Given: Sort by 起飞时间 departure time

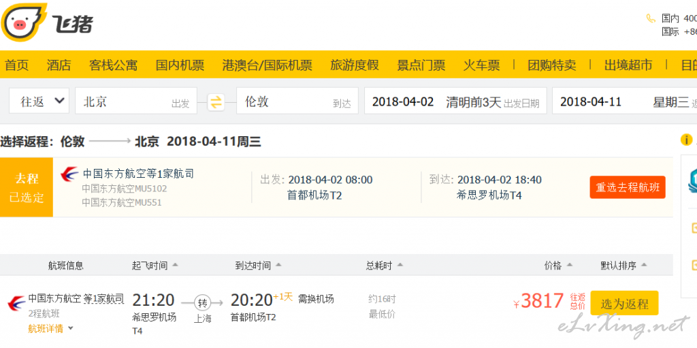Looking at the screenshot, I should (x=155, y=266).
